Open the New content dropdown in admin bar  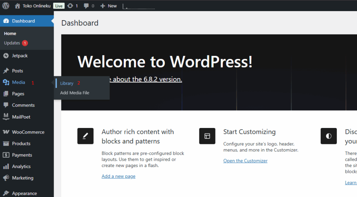point(108,6)
